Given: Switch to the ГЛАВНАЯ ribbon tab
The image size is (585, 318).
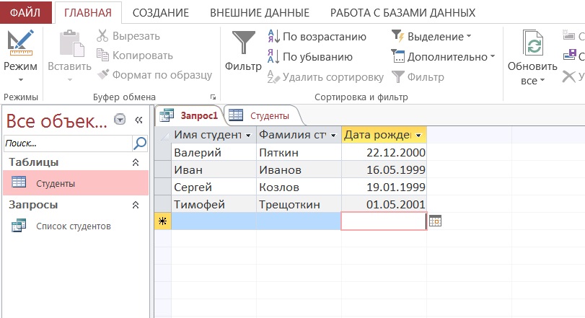Looking at the screenshot, I should pos(88,13).
